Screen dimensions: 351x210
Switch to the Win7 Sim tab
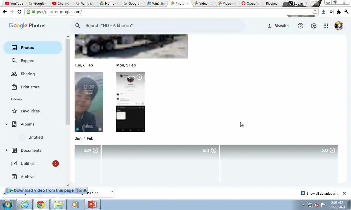tap(156, 3)
